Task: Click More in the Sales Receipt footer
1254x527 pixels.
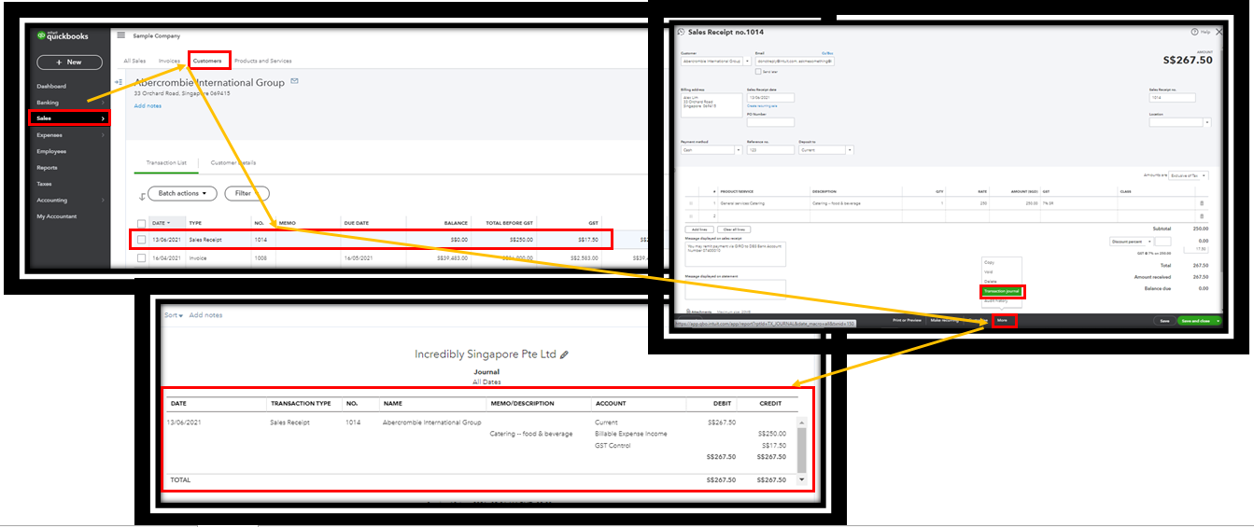Action: pyautogui.click(x=1002, y=320)
